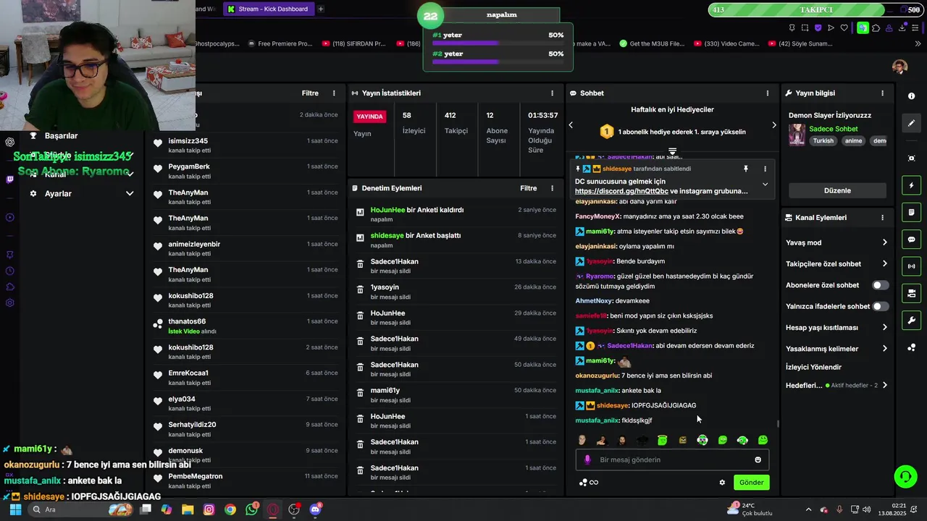This screenshot has height=521, width=927.
Task: Toggle the document page sidebar icon
Action: [x=911, y=213]
